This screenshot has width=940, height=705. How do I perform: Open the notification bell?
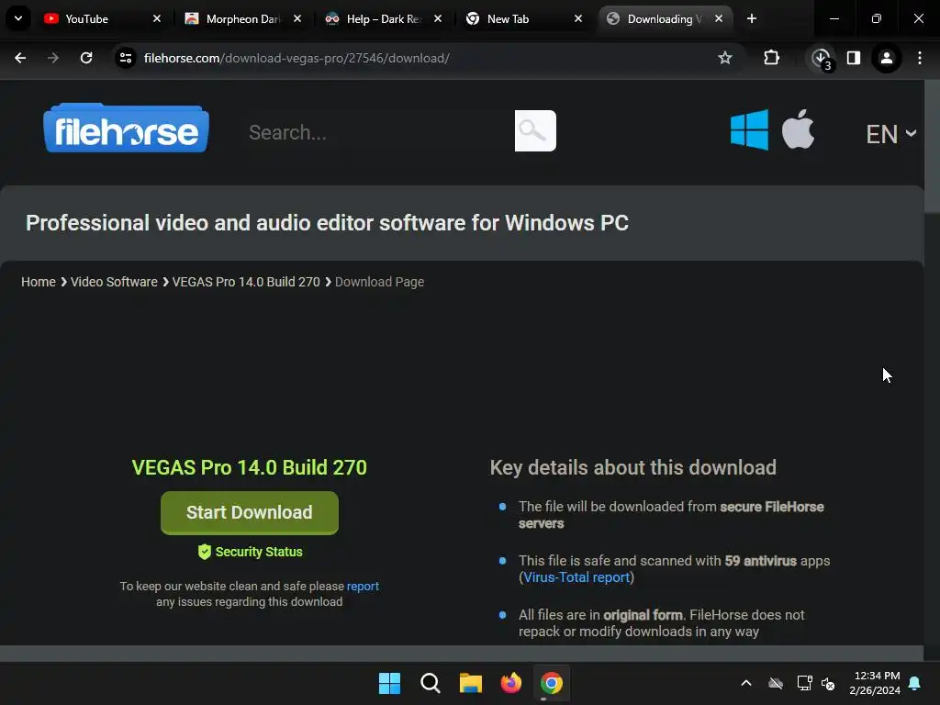coord(915,683)
